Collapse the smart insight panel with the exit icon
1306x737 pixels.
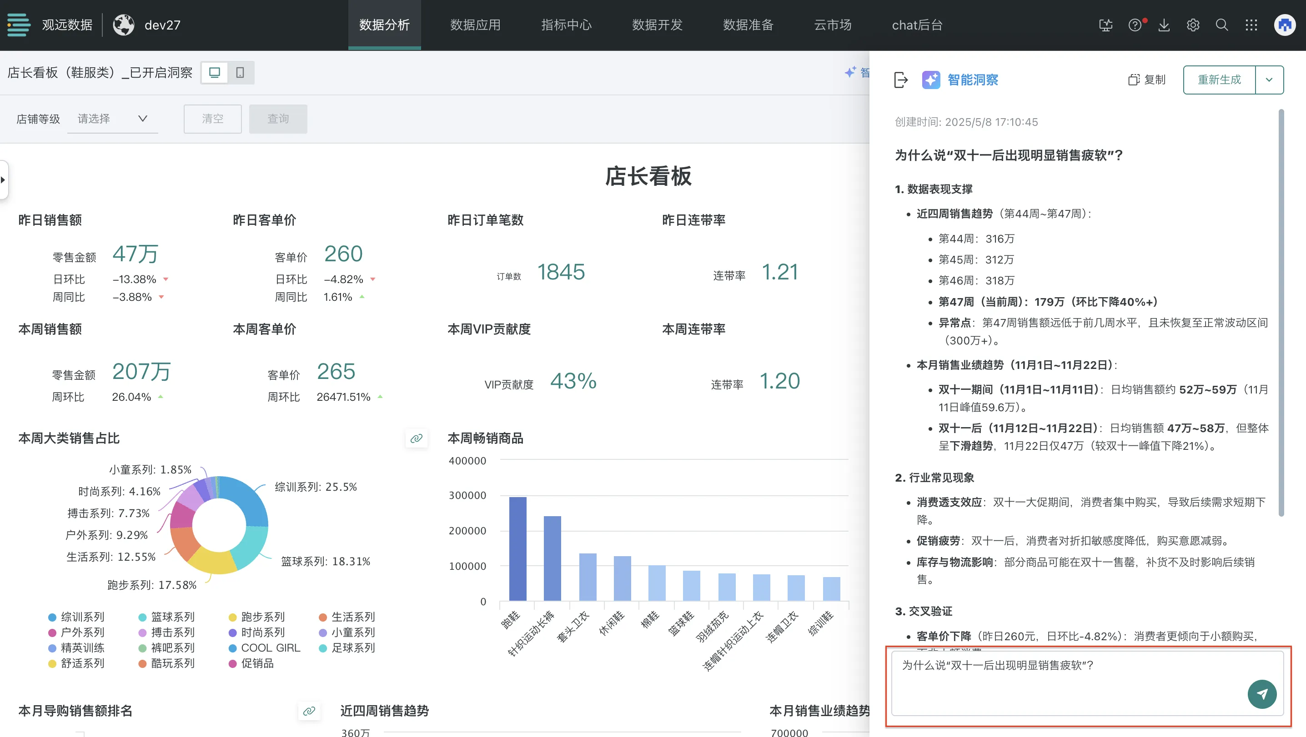tap(900, 80)
